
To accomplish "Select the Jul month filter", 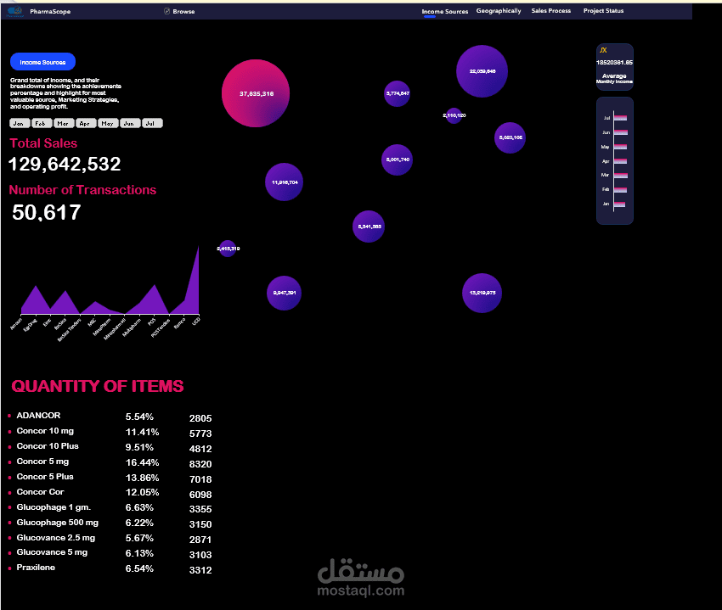I will click(152, 123).
